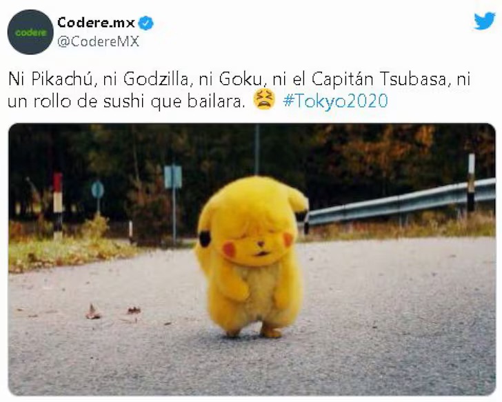Screen dimensions: 502x402
Task: Click the red and white roadside post
Action: click(x=58, y=204)
